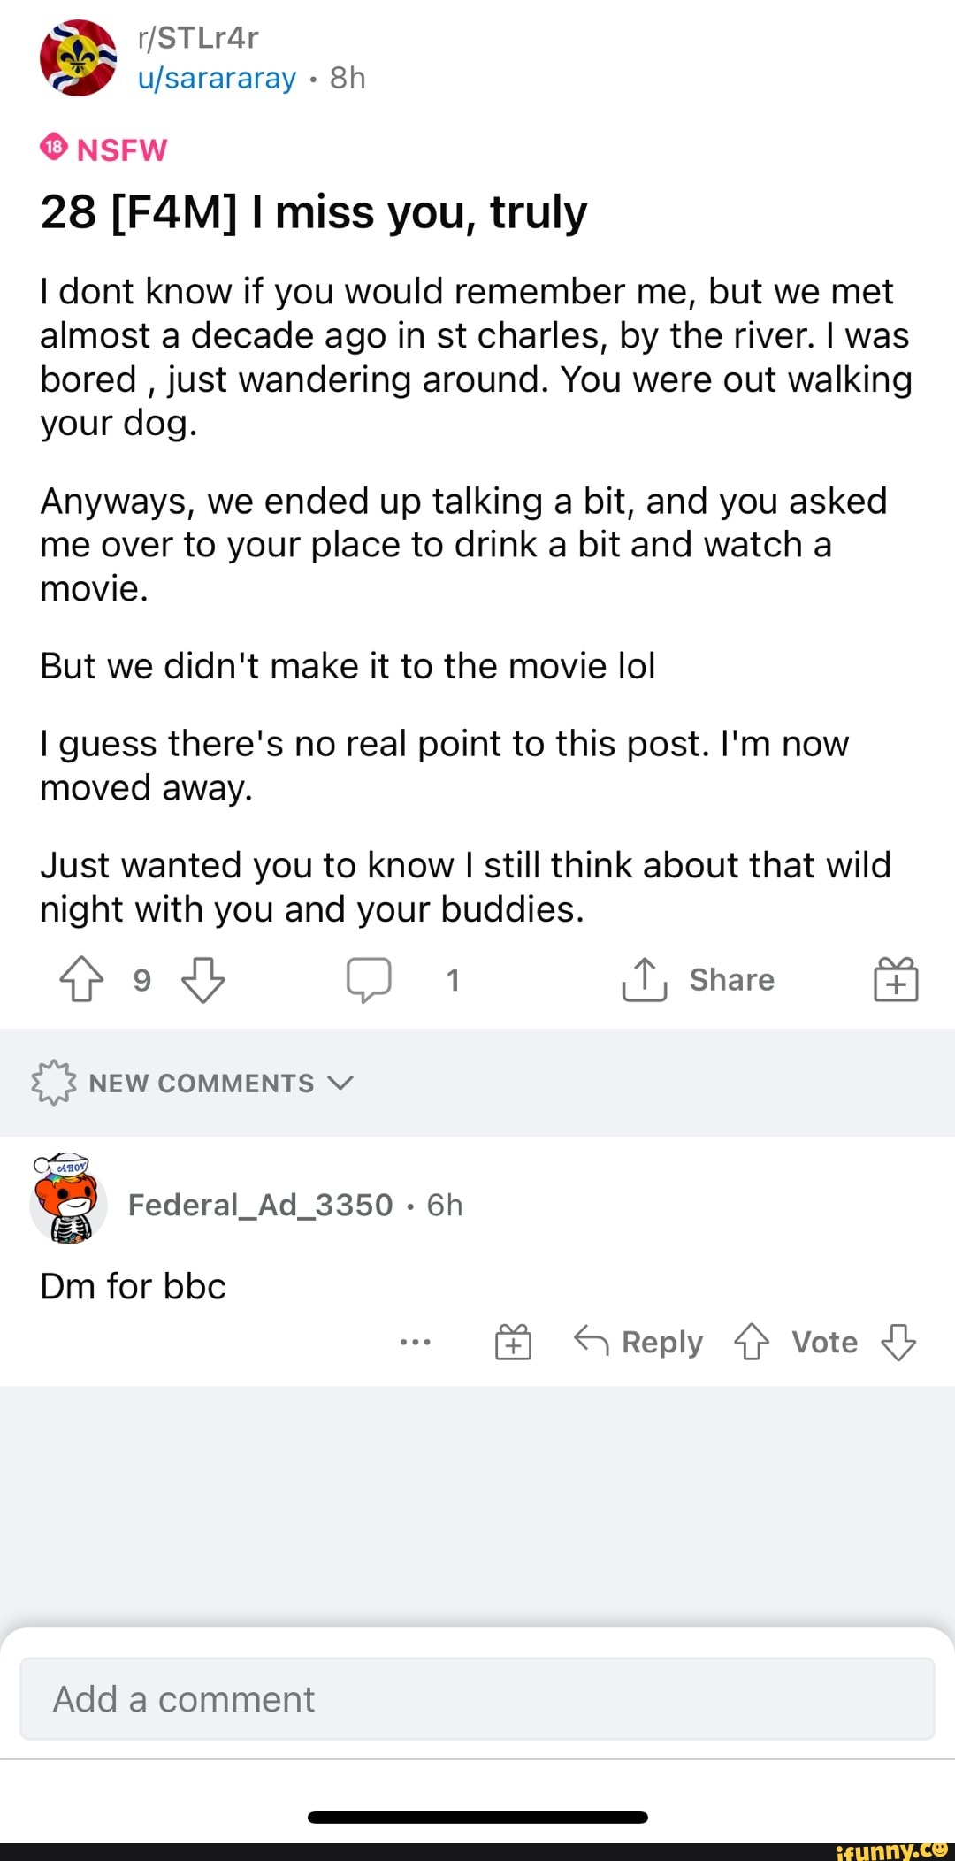
Task: Open Federal_Ad_3350's user profile
Action: click(x=260, y=1206)
